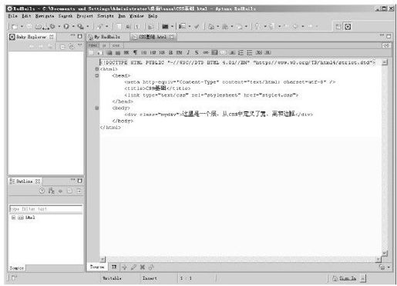Click the External Tools toolbar icon

point(81,26)
